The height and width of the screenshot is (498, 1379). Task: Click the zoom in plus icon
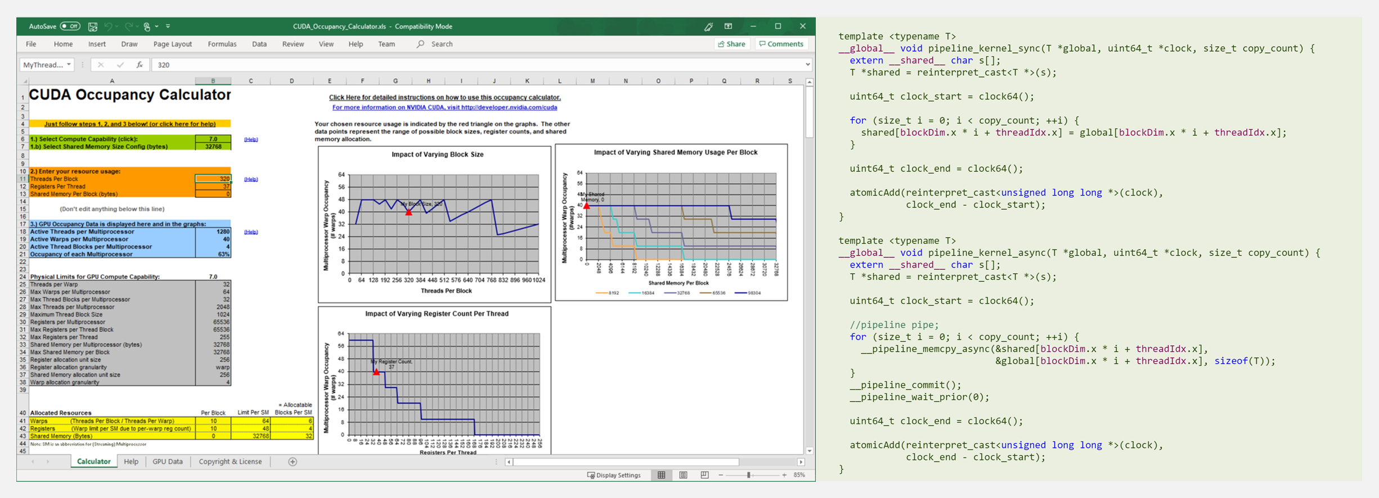click(784, 475)
